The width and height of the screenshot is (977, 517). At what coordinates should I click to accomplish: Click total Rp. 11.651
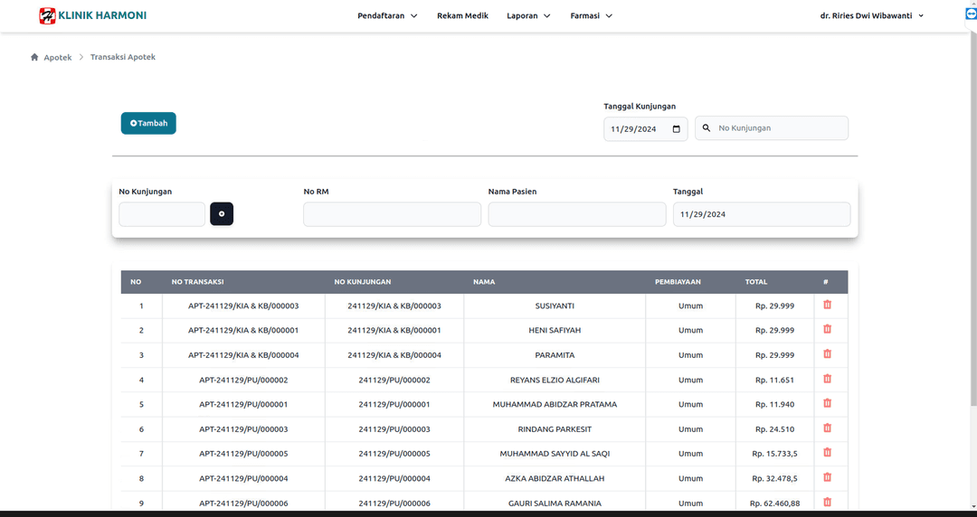(x=774, y=380)
